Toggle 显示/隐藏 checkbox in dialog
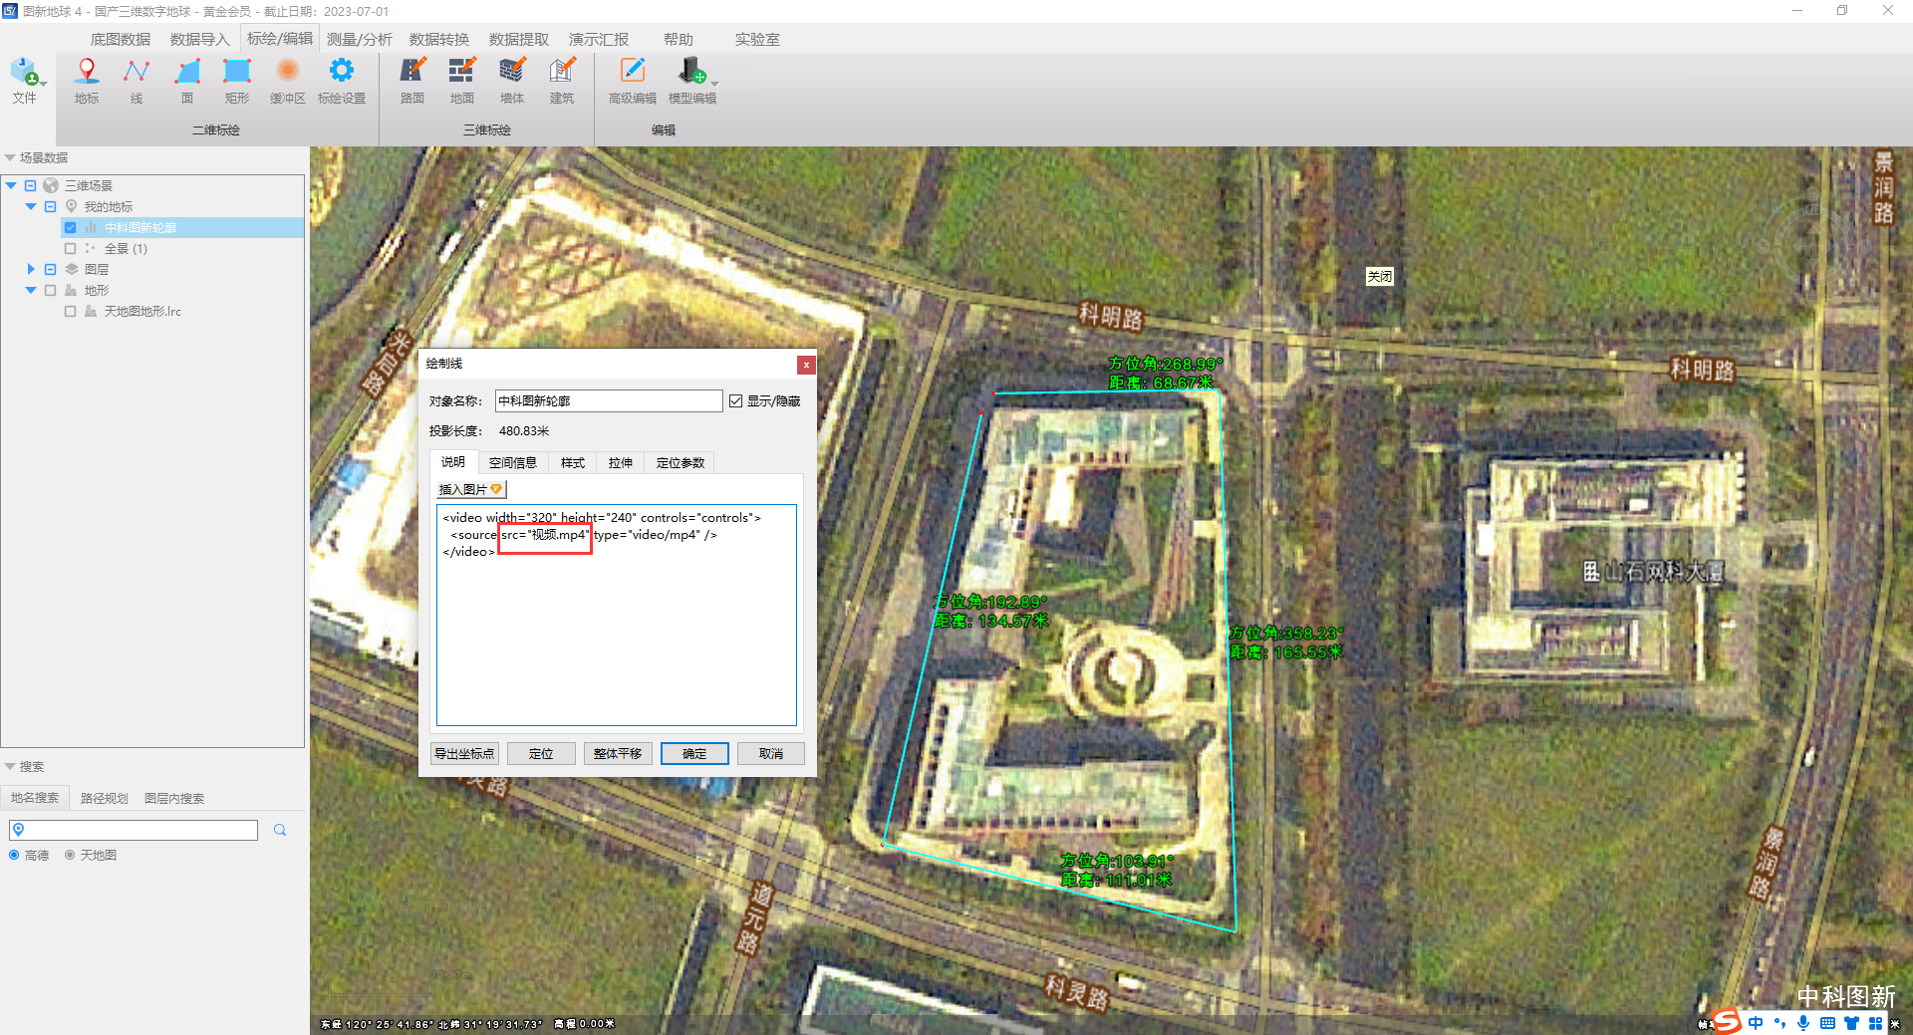This screenshot has width=1913, height=1035. coord(735,400)
